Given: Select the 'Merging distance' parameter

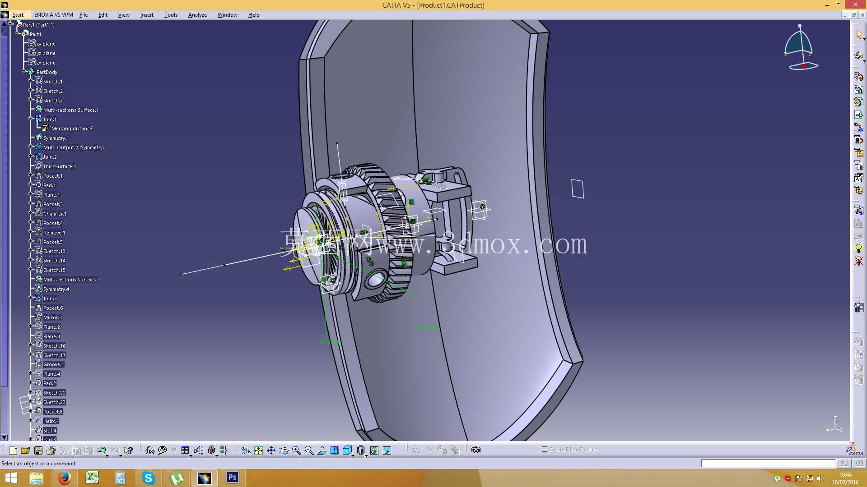Looking at the screenshot, I should coord(72,129).
